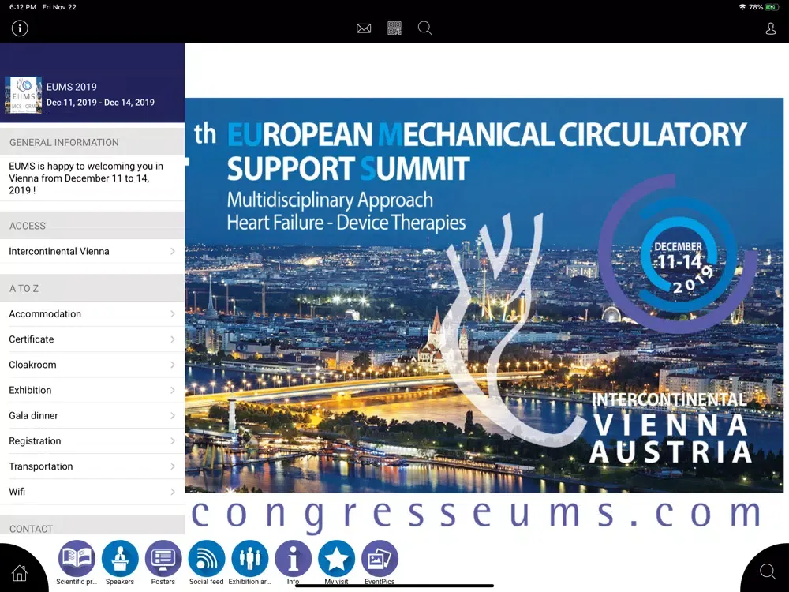The image size is (789, 592).
Task: Tap the Dec 11, 2019 - Dec 14, 2019 dates
Action: click(100, 102)
